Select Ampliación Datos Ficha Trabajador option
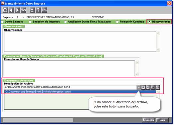 point(88,22)
